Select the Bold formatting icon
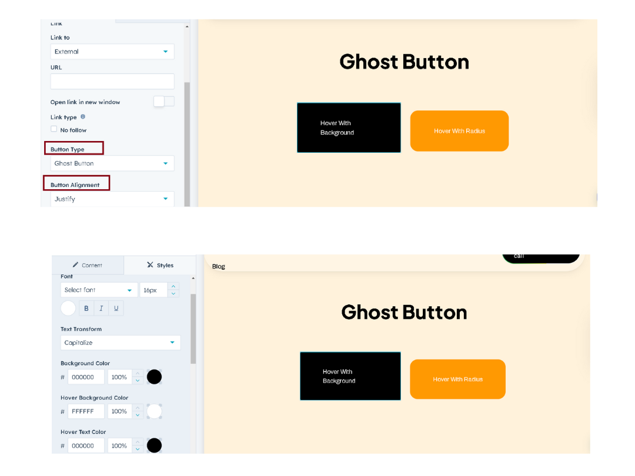 (86, 308)
